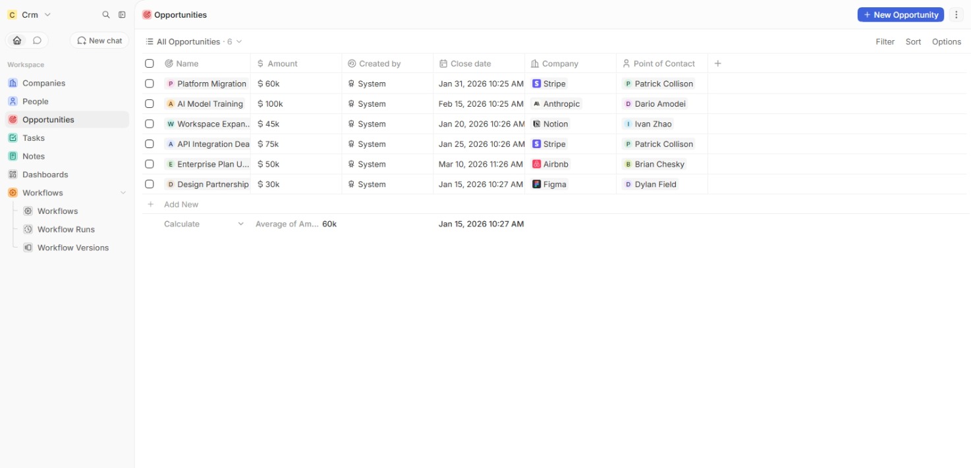971x468 pixels.
Task: Open the Calculate dropdown in footer
Action: point(204,224)
